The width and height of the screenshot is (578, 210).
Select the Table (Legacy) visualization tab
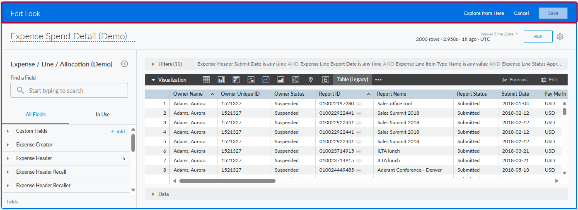coord(352,80)
